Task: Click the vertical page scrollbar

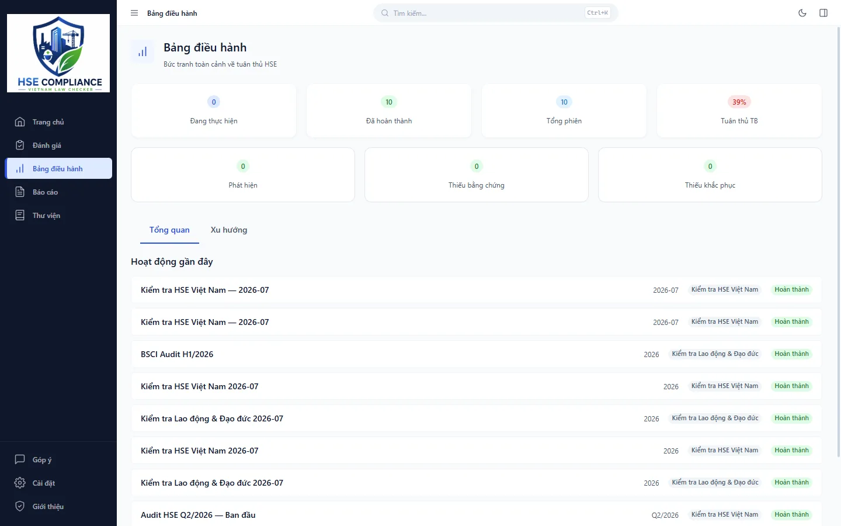Action: 839,242
